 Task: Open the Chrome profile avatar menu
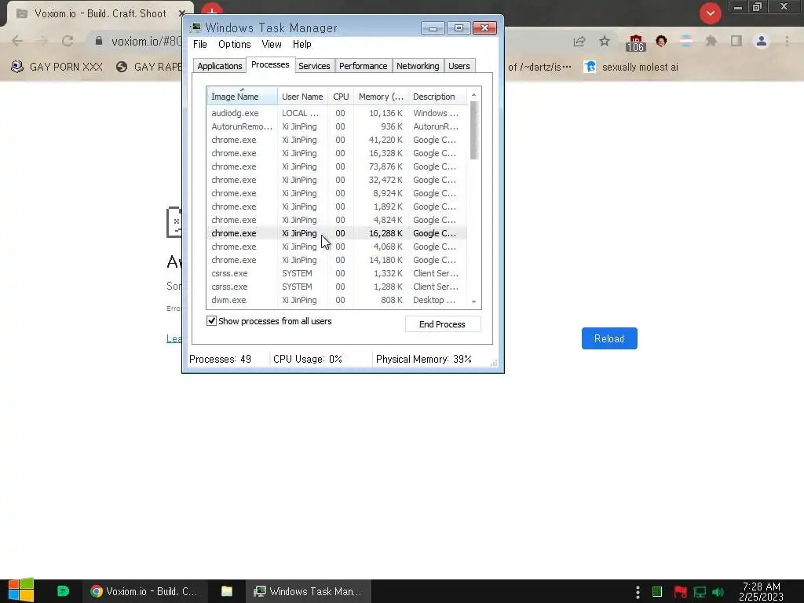click(x=762, y=41)
